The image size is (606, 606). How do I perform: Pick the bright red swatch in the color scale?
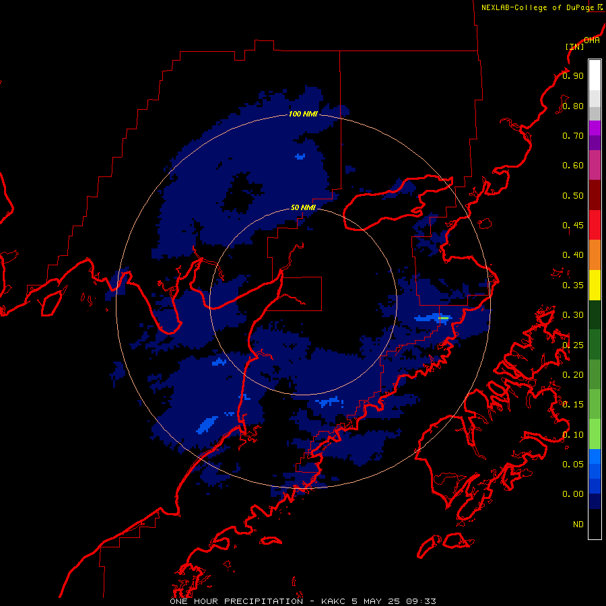(595, 225)
